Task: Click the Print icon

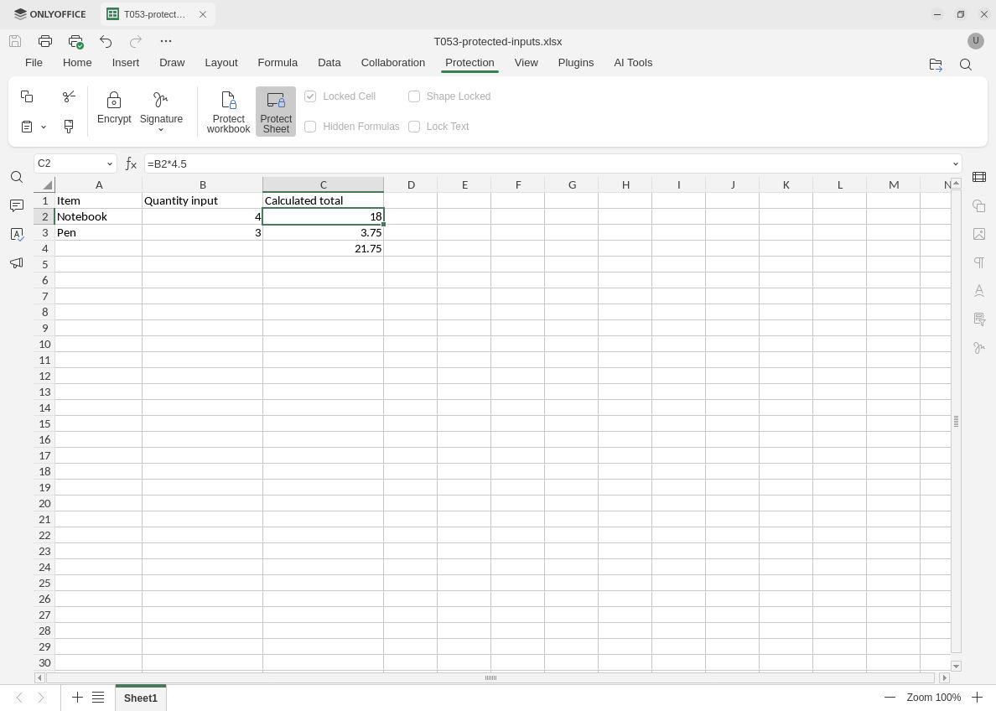Action: (45, 41)
